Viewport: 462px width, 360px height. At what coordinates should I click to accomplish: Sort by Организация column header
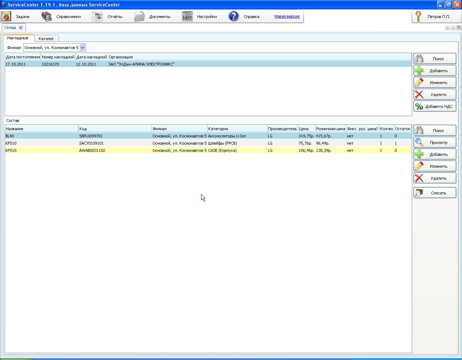(260, 57)
